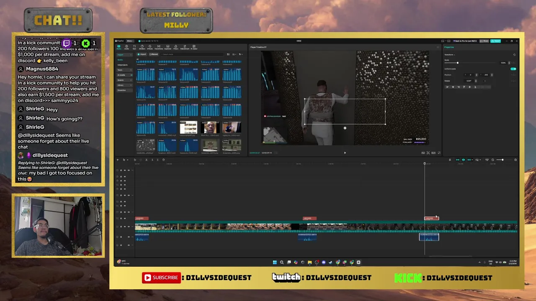Click the Import button with plus icon
This screenshot has width=536, height=301.
[x=142, y=54]
